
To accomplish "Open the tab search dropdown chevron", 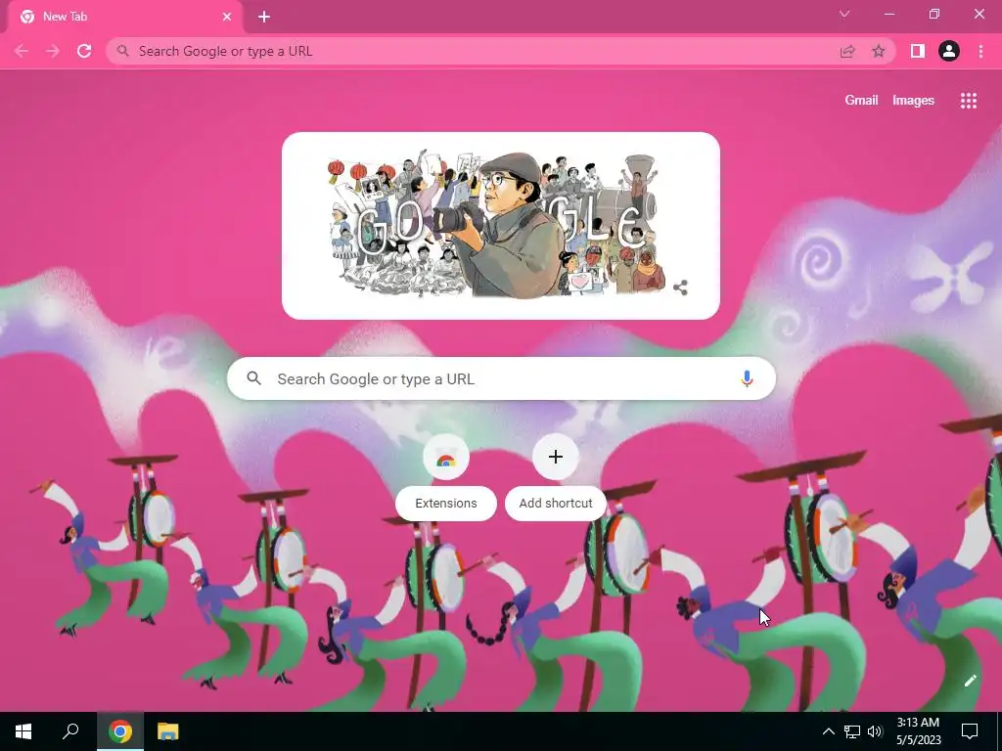I will 844,14.
